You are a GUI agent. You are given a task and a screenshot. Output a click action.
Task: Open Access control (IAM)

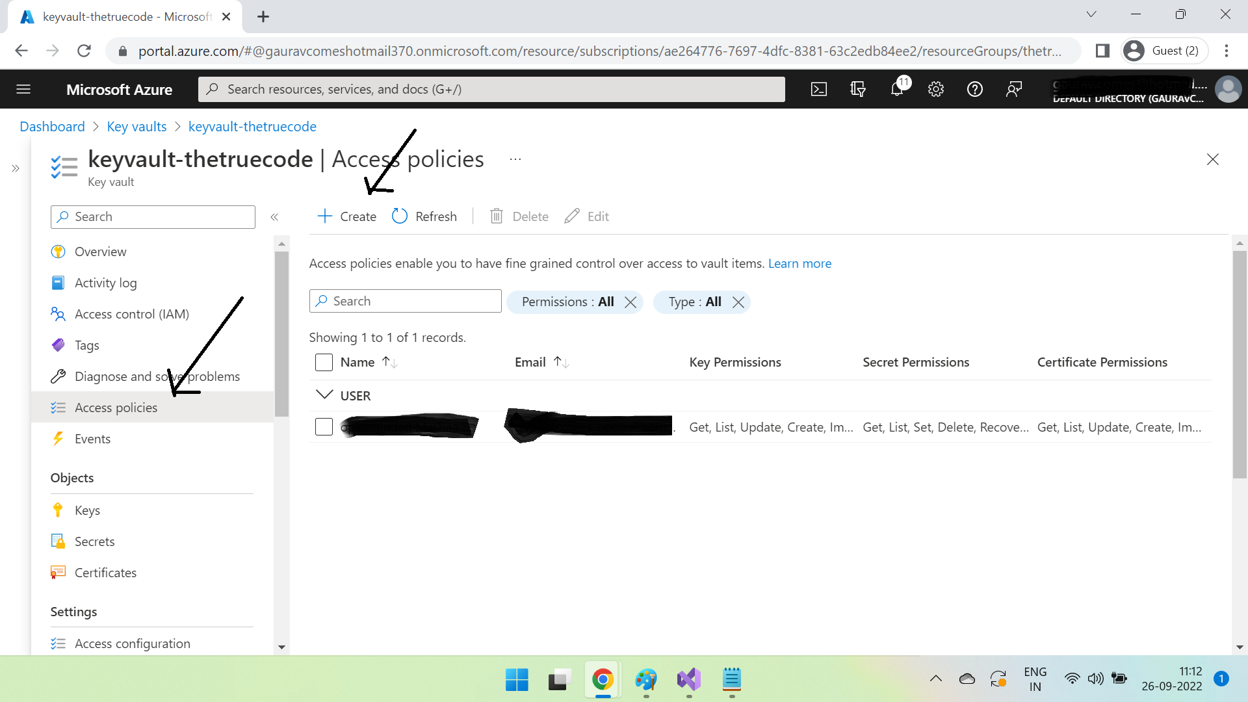[131, 314]
